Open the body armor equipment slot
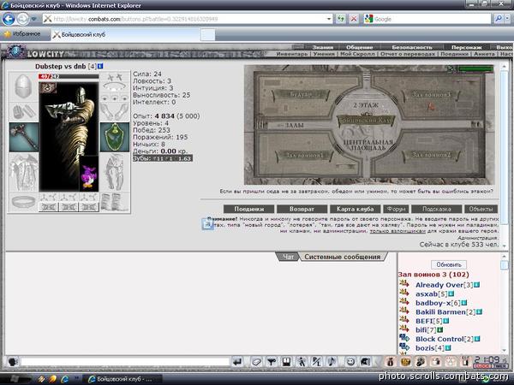514x385 pixels. tap(24, 173)
